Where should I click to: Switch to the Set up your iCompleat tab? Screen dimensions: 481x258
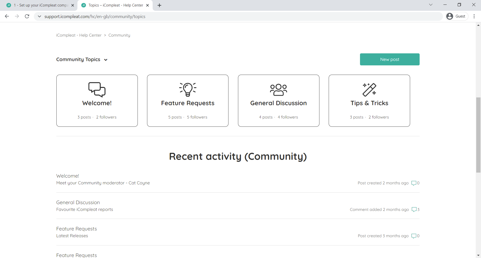pyautogui.click(x=40, y=5)
